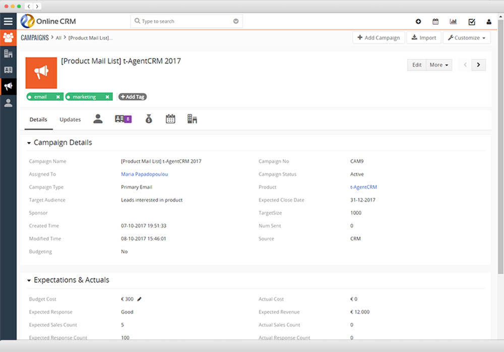504x352 pixels.
Task: Click the Type to search field
Action: pyautogui.click(x=186, y=21)
